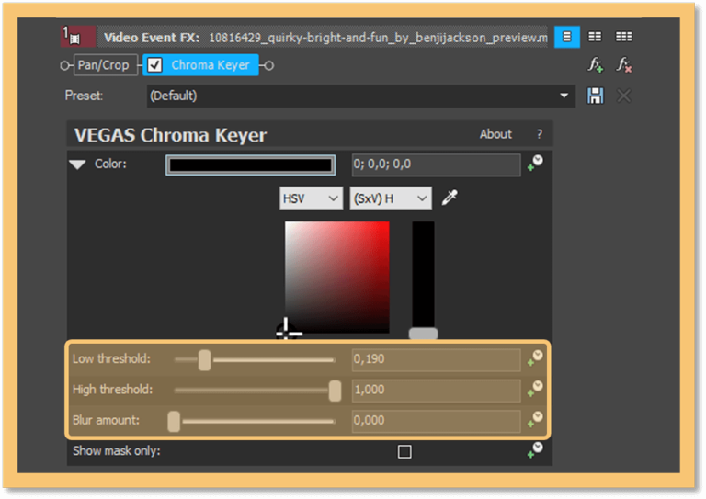Switch to three-column grid view icon
The image size is (706, 499).
pyautogui.click(x=623, y=37)
